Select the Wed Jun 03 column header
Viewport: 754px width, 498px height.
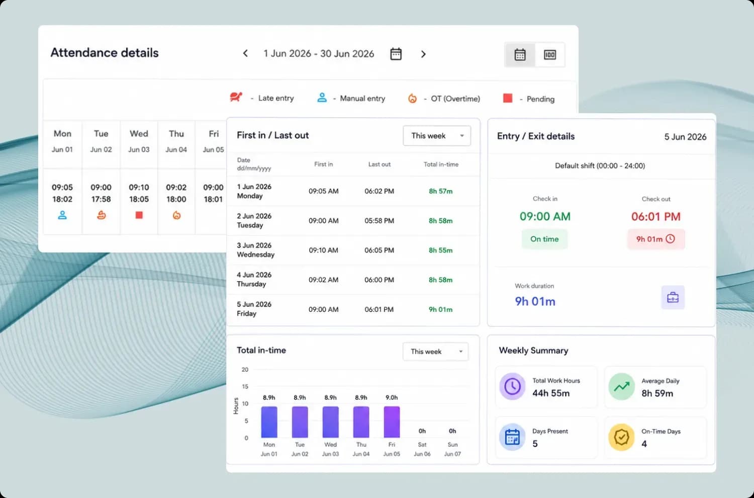click(x=139, y=141)
